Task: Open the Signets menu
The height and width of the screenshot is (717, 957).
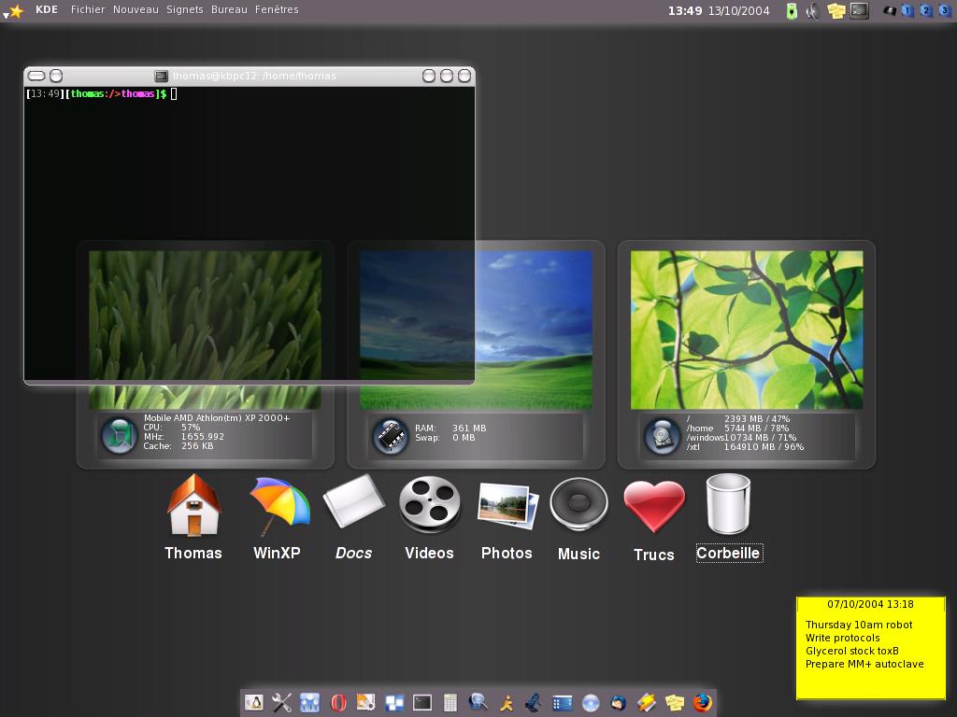Action: pos(185,9)
